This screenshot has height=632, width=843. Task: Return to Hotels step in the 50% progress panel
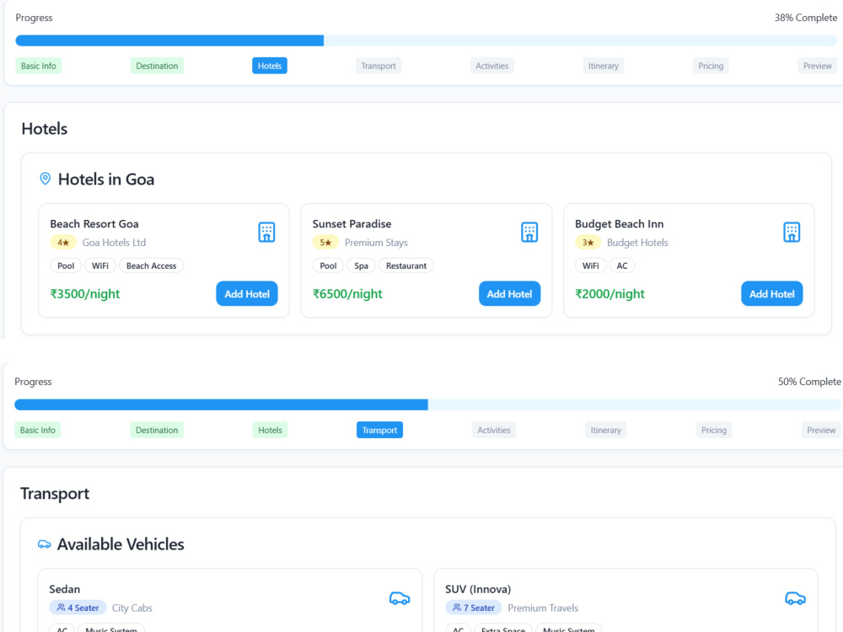[x=270, y=430]
